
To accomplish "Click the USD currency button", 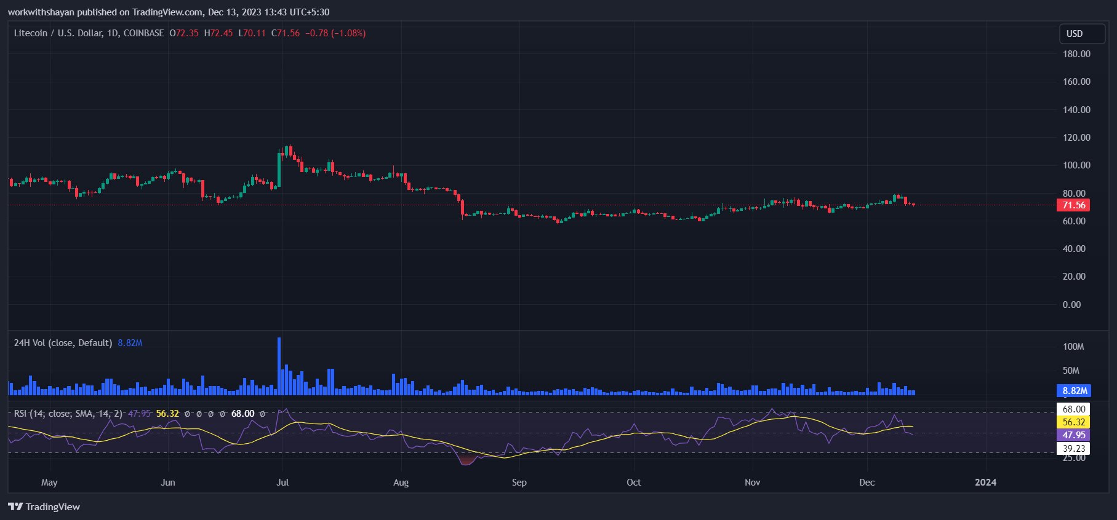I will coord(1082,34).
